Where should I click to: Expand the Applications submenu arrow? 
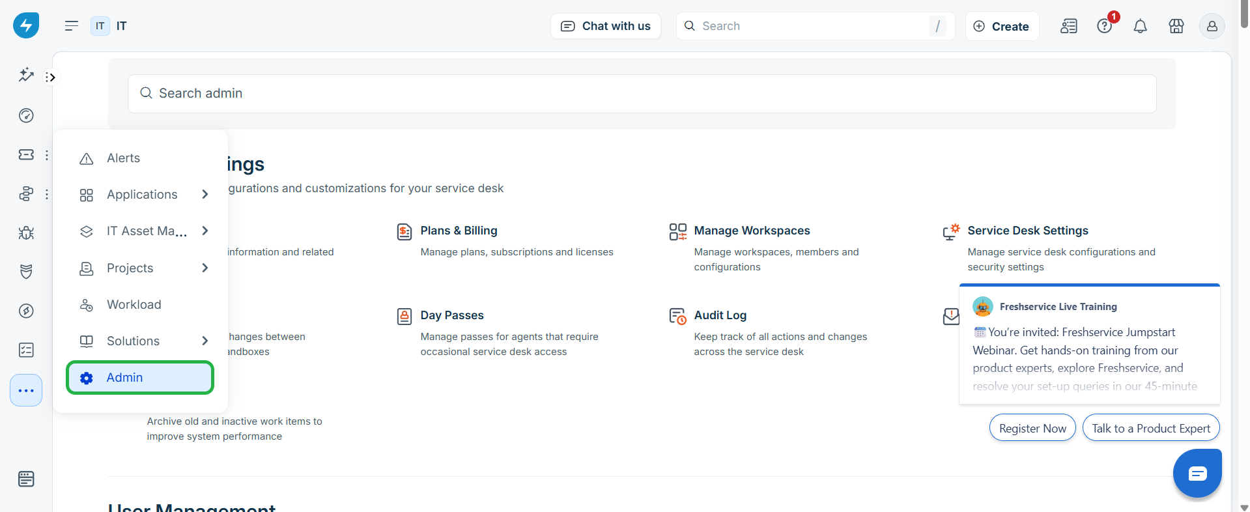[205, 194]
